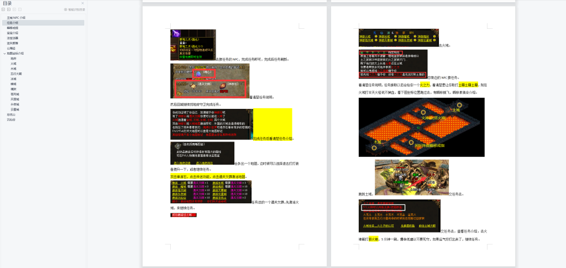Click the second outline toolbar icon
This screenshot has height=268, width=566.
click(x=10, y=9)
